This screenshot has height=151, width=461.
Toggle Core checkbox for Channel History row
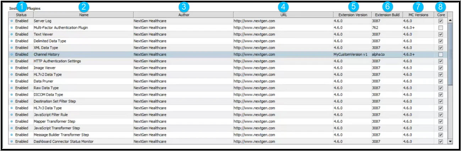[x=440, y=55]
